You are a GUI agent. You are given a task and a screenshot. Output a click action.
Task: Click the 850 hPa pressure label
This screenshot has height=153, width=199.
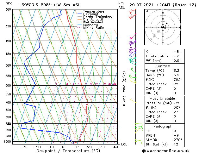8,124
